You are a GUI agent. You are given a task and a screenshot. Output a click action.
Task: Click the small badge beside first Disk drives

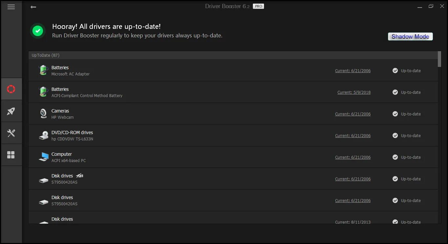click(x=80, y=175)
